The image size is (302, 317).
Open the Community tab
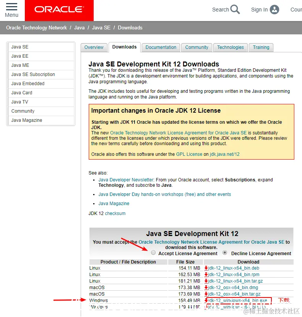(x=197, y=47)
